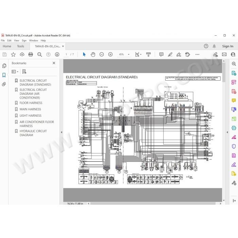Pick the Highlight text pen tool

170,54
